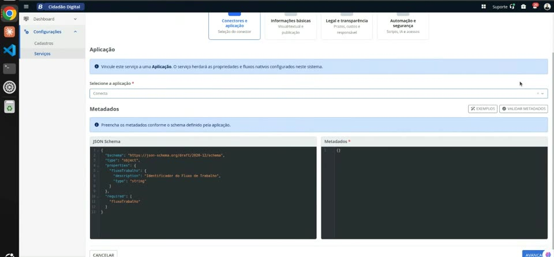Fold the "fluxoTrabalho" block in JSON Schema

coord(98,170)
